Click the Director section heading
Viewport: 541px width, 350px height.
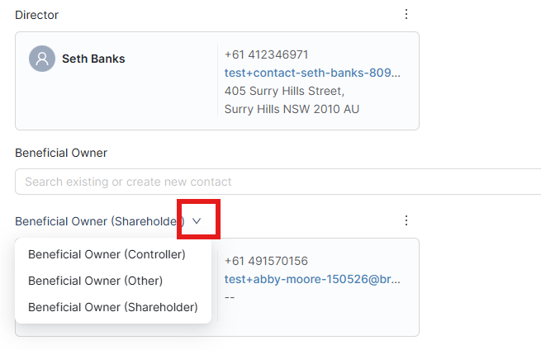(37, 15)
